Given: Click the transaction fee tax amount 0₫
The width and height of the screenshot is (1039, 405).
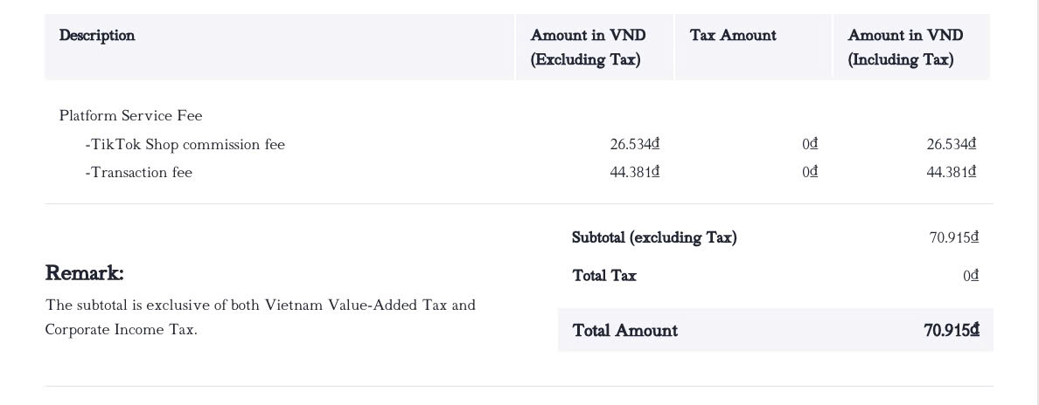Looking at the screenshot, I should (x=810, y=172).
